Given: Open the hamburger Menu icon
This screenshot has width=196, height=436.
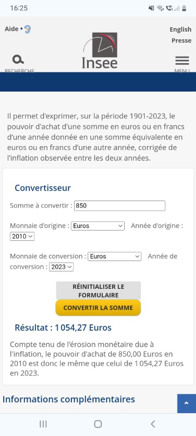Looking at the screenshot, I should click(x=182, y=60).
